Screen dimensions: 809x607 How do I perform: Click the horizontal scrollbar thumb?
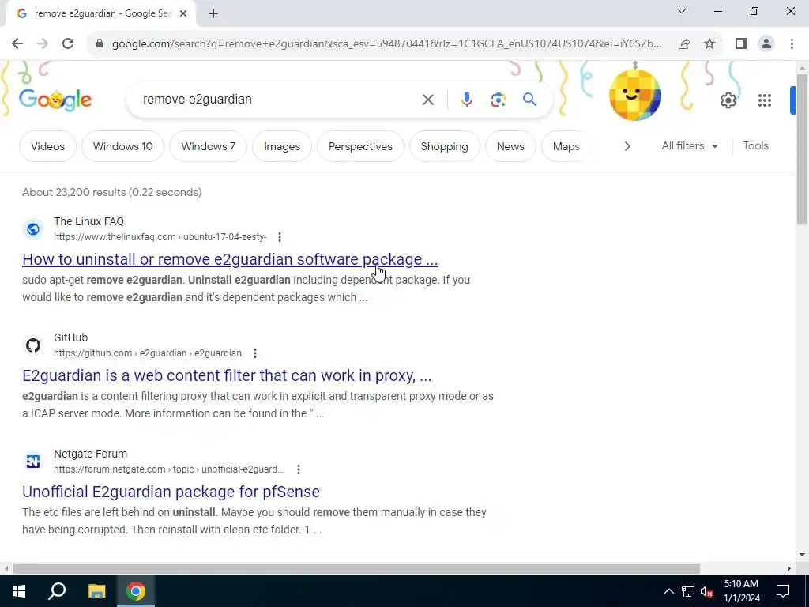coord(356,569)
